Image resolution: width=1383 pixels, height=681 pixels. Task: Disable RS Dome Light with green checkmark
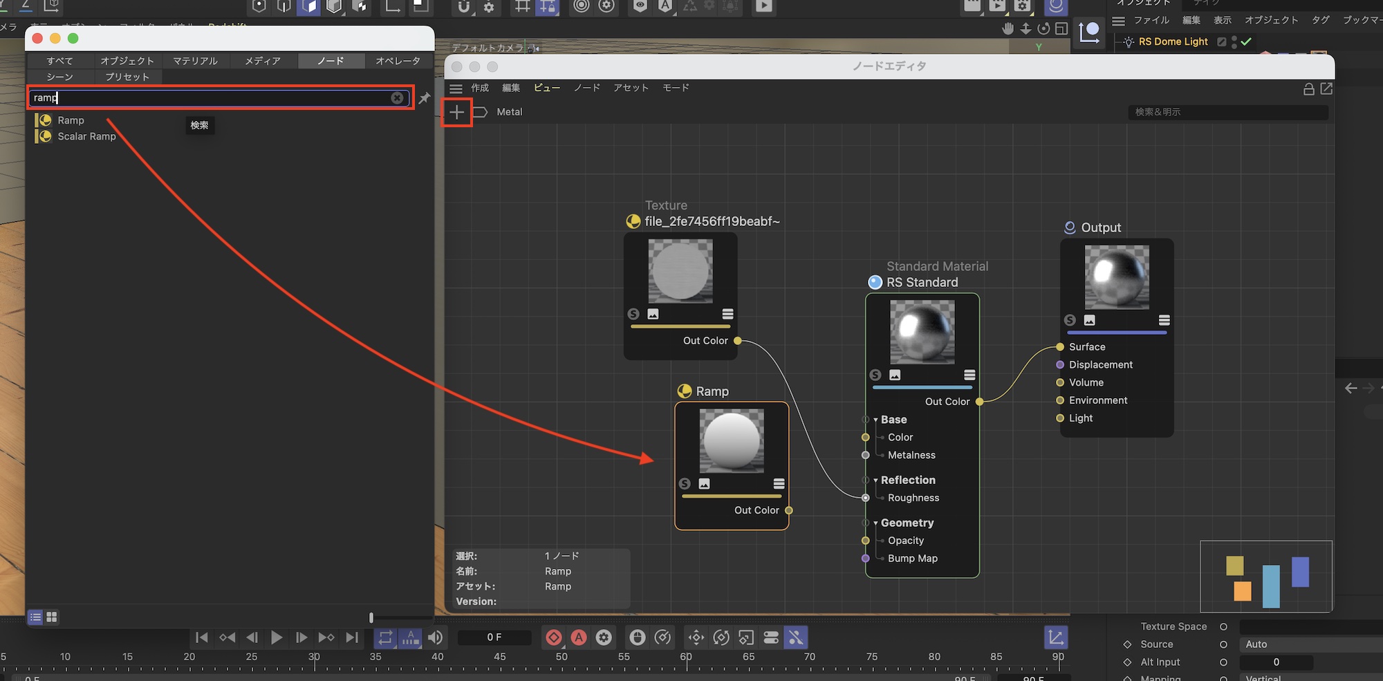pos(1246,41)
